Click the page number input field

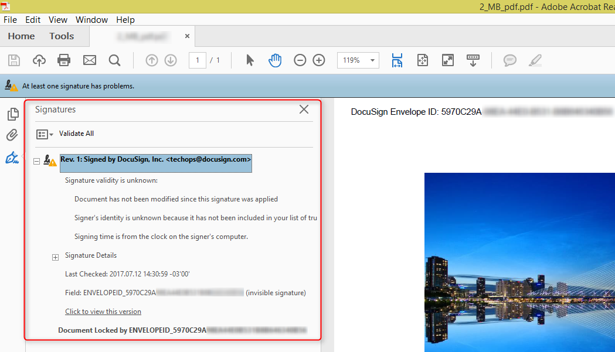click(198, 60)
